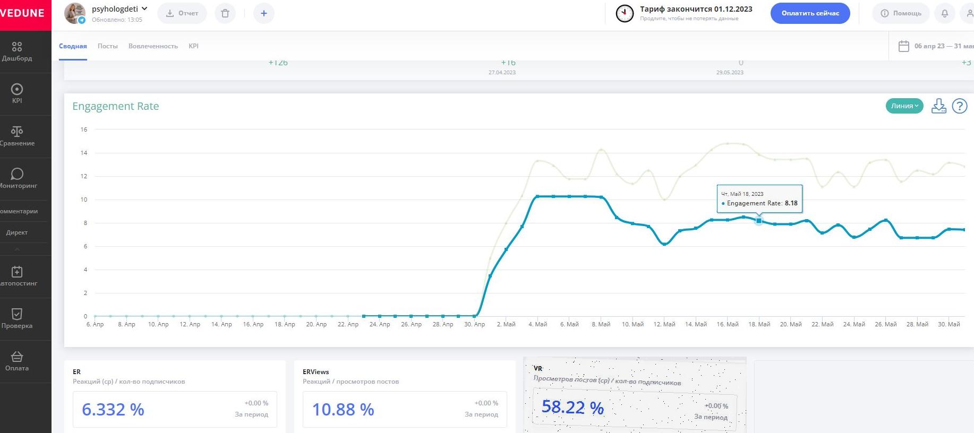Screen dimensions: 974x433
Task: Switch to the KPI tab
Action: point(193,46)
